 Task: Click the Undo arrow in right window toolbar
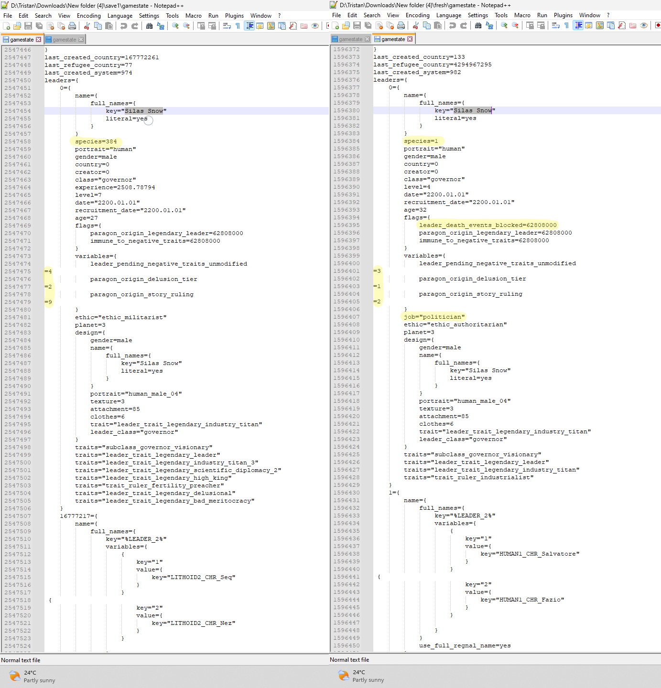click(x=452, y=26)
